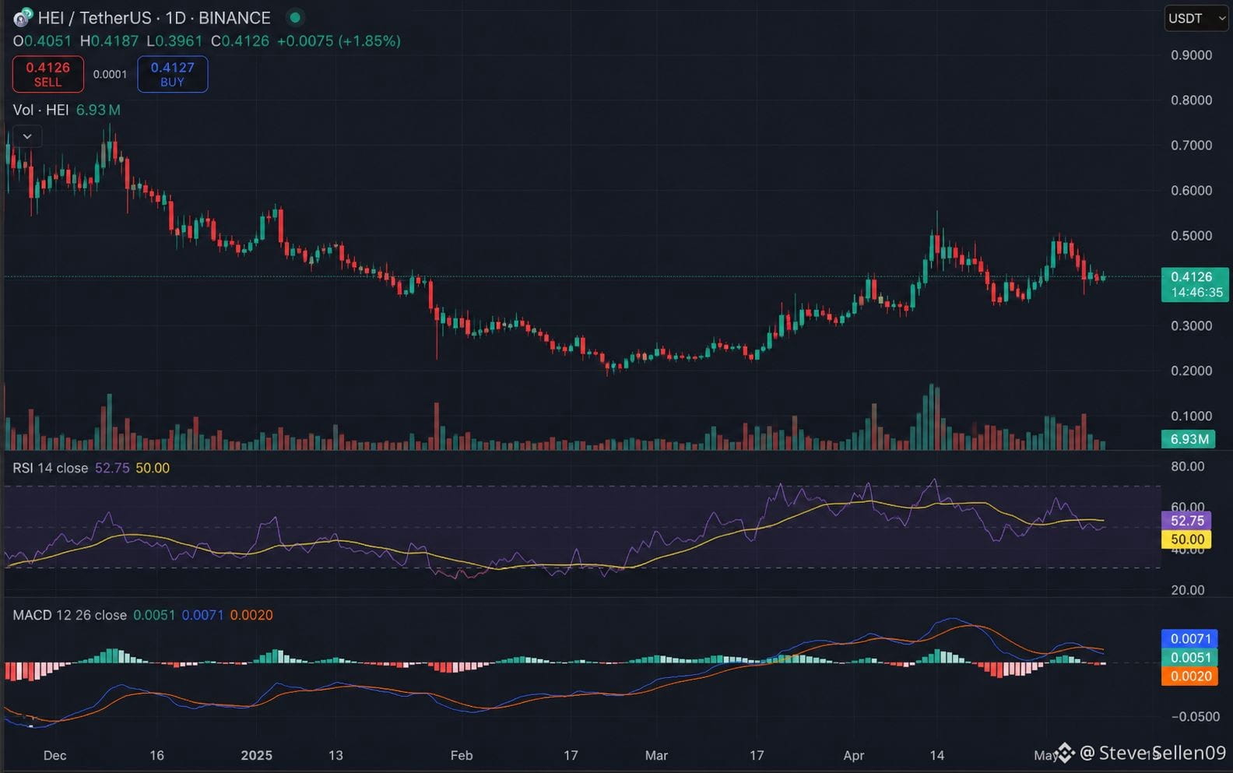Screen dimensions: 1233x773
Task: Click the 14 date label on time axis
Action: [x=936, y=755]
